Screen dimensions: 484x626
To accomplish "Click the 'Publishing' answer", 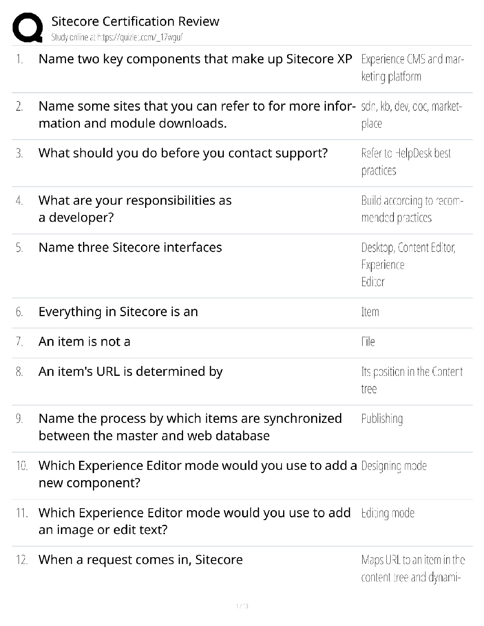I will pos(382,419).
